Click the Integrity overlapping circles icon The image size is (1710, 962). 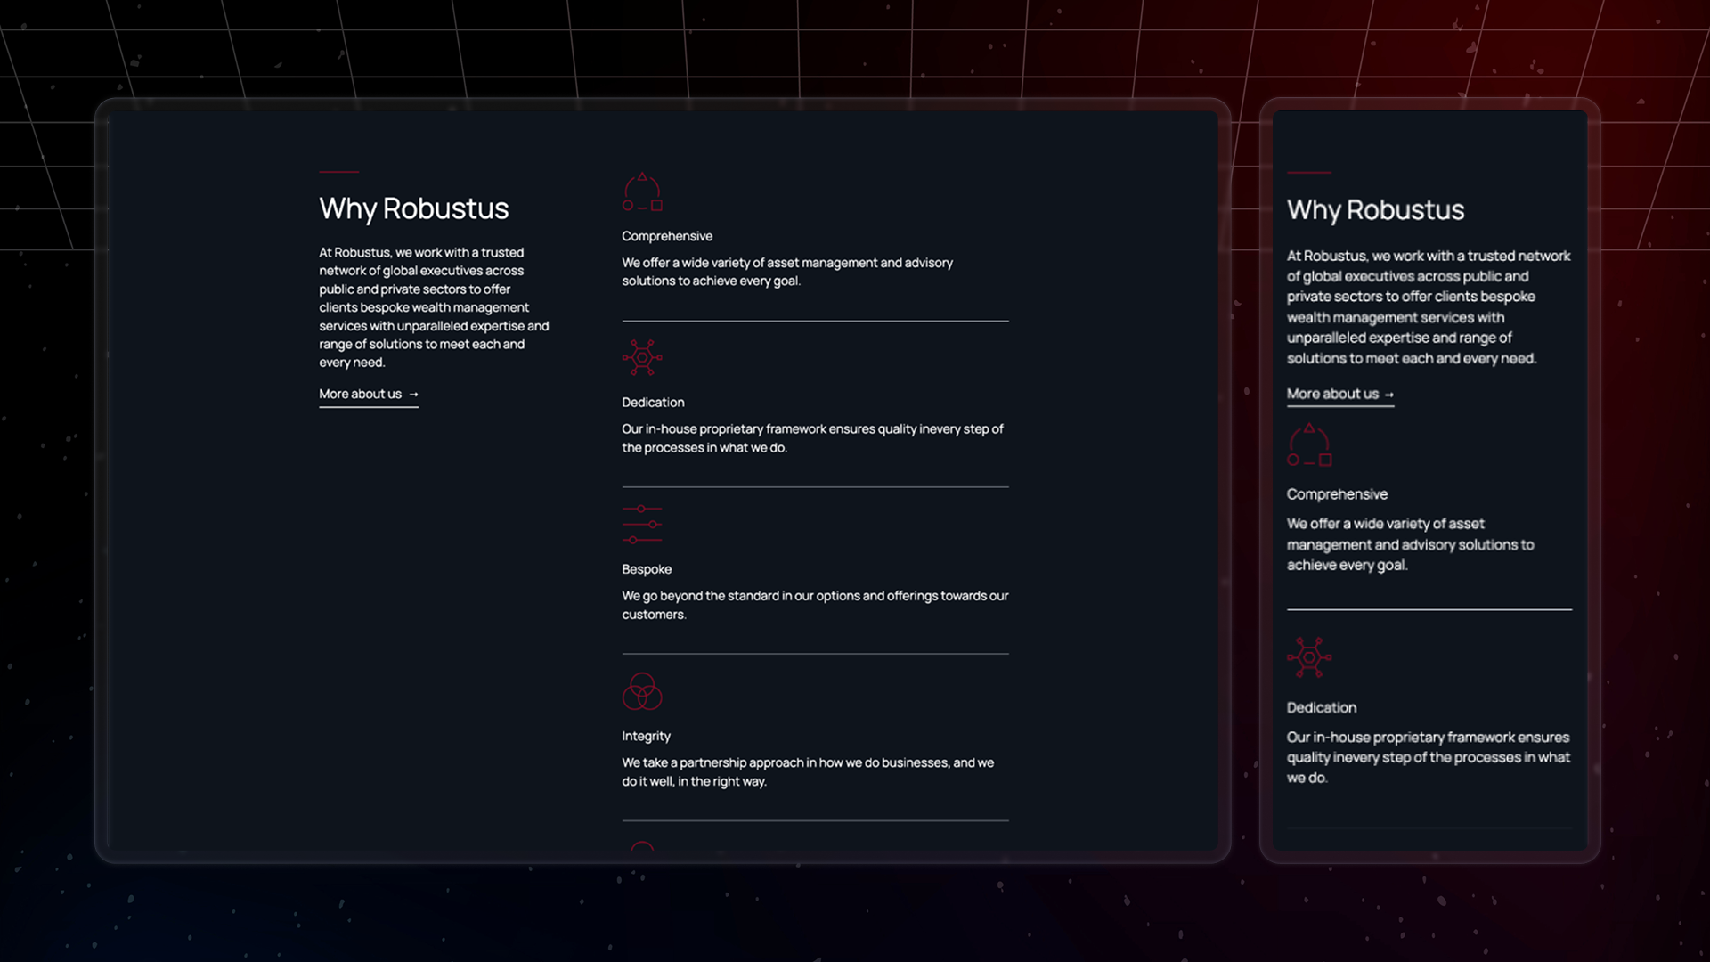[641, 691]
